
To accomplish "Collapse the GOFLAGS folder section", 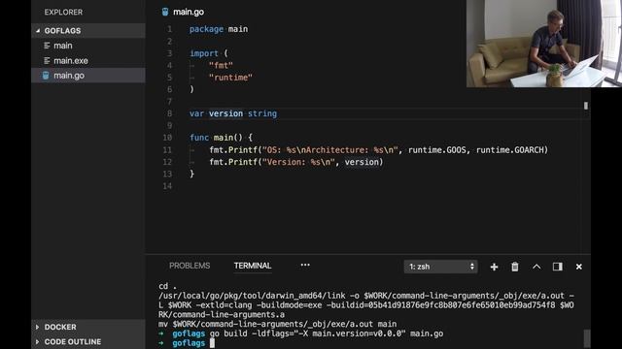I will tap(88, 30).
